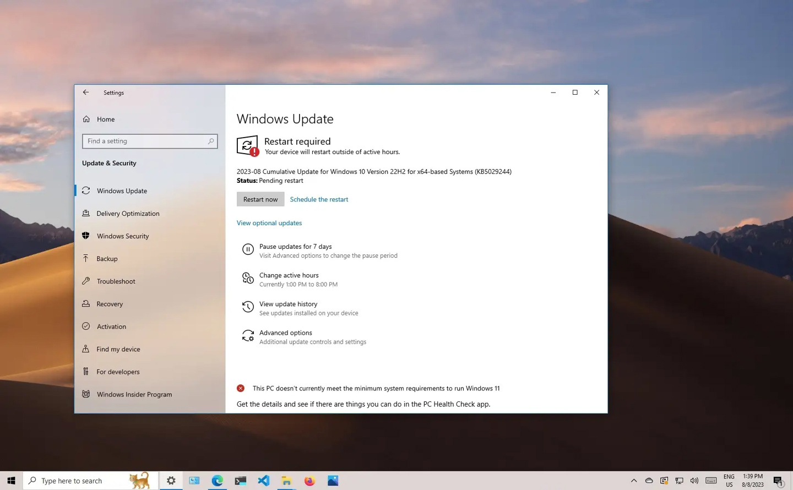
Task: Maximize the Settings window
Action: (575, 92)
